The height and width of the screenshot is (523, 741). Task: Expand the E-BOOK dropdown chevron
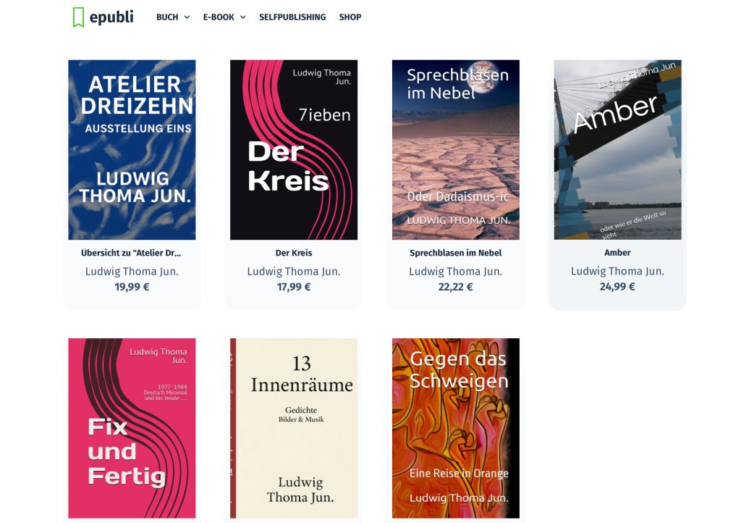(x=243, y=17)
